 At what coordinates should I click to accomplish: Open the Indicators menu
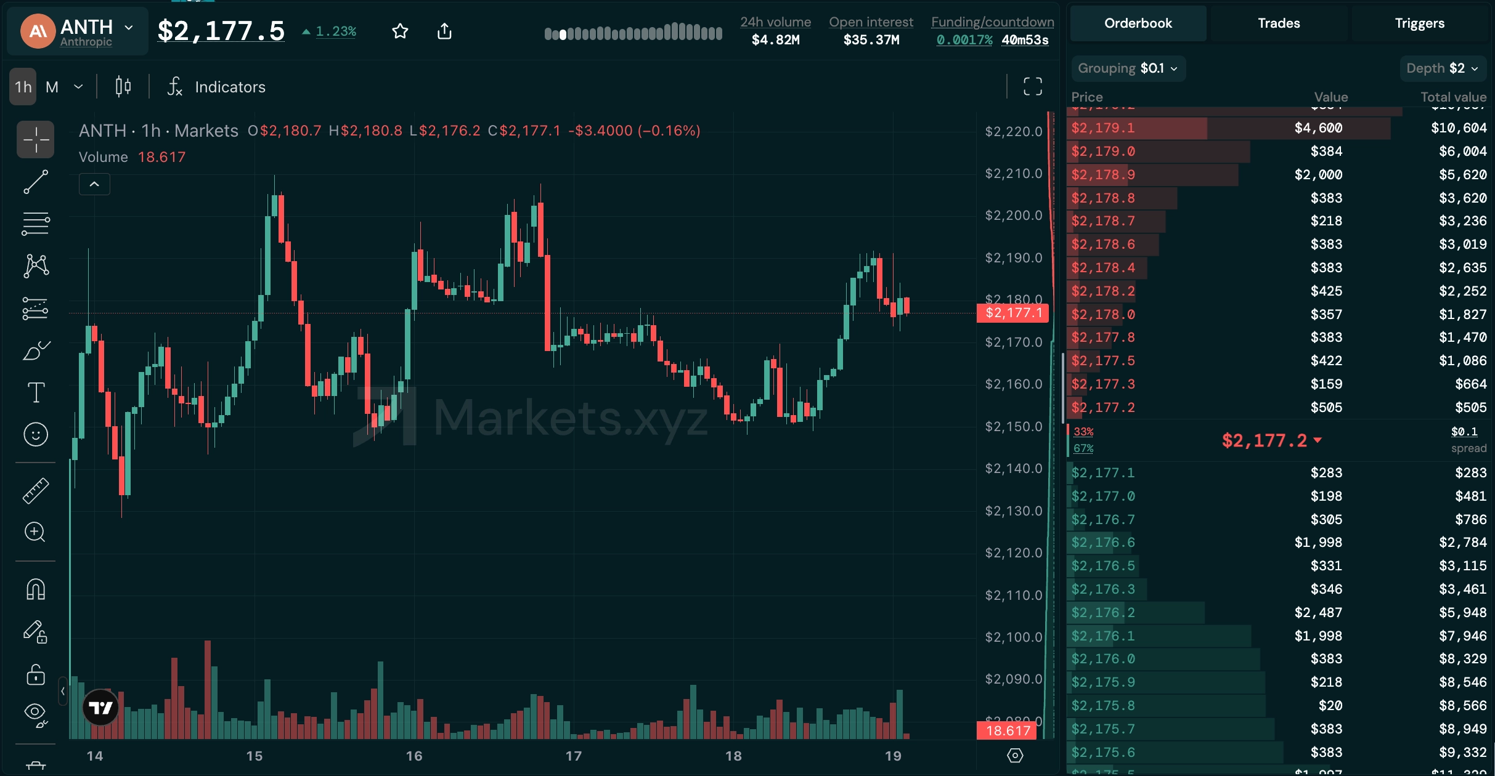pyautogui.click(x=216, y=87)
